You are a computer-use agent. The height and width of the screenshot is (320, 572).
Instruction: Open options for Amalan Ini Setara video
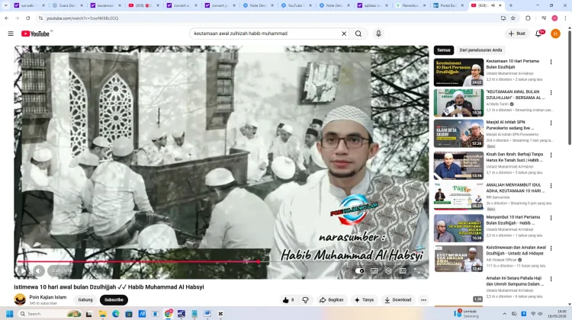[x=551, y=279]
